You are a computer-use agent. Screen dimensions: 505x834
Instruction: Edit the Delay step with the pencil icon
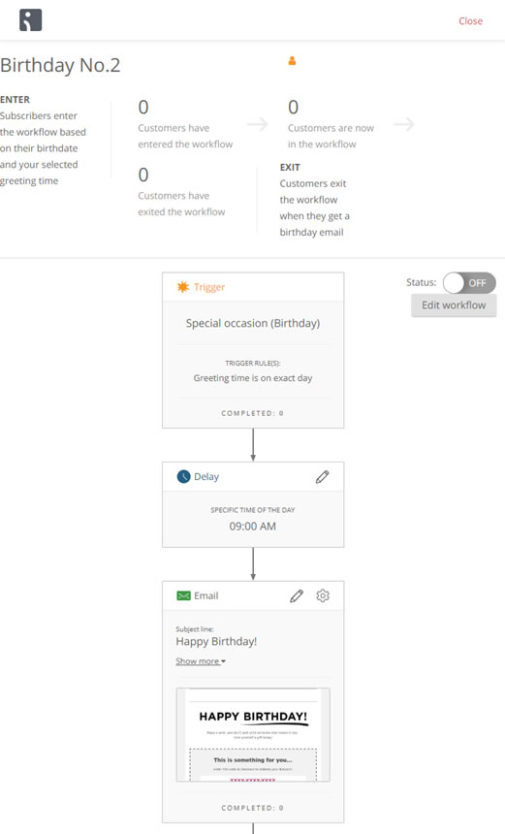coord(322,476)
